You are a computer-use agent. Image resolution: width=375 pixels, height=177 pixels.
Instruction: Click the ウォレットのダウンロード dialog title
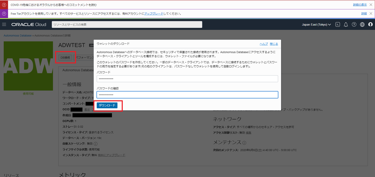pyautogui.click(x=113, y=44)
